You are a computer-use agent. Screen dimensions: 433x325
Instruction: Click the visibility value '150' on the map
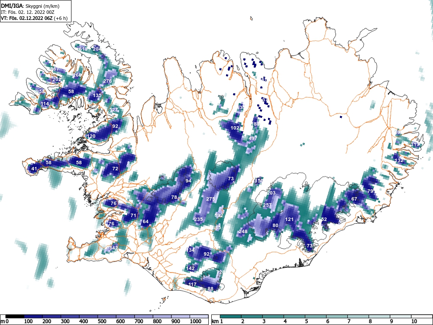tap(259, 181)
